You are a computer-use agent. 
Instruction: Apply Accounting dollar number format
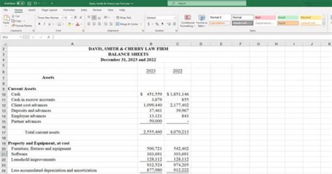coord(148,24)
